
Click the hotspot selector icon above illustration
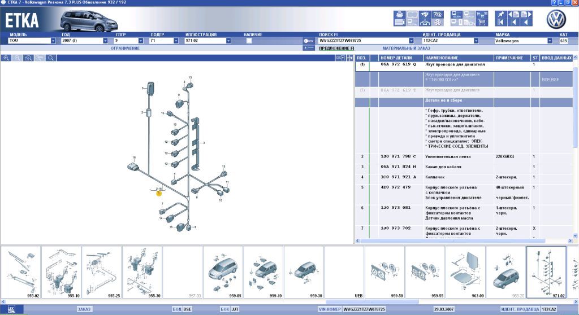pos(340,58)
